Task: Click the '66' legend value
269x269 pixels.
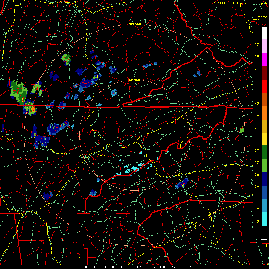Action: [257, 33]
